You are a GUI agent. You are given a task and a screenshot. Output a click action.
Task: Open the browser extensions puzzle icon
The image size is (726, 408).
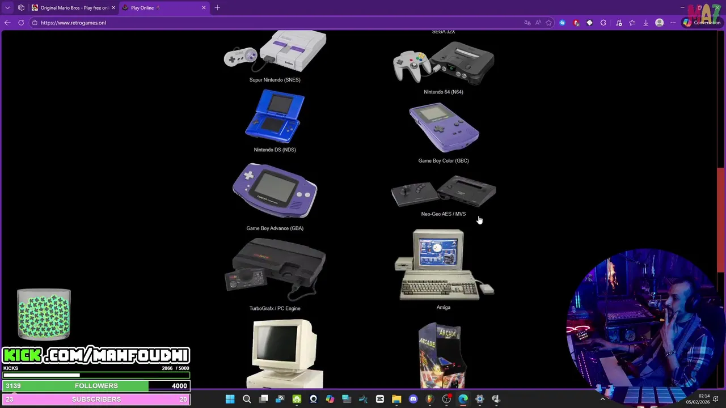(603, 23)
